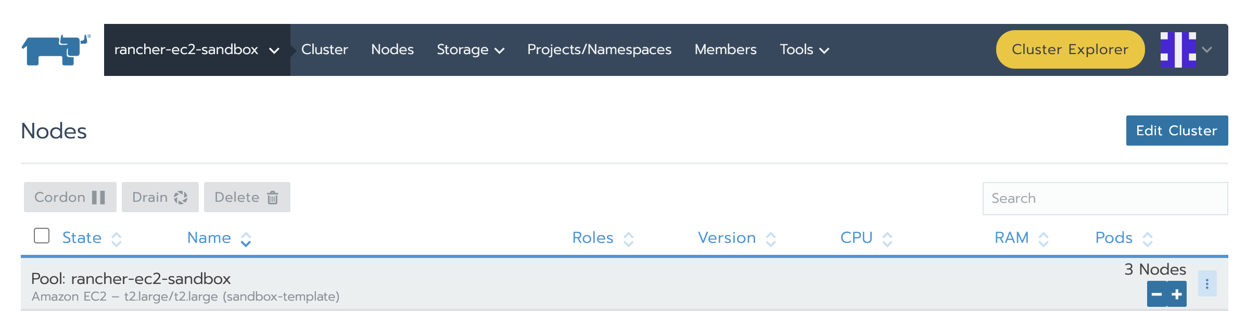The height and width of the screenshot is (311, 1246).
Task: Launch Cluster Explorer
Action: (x=1070, y=50)
